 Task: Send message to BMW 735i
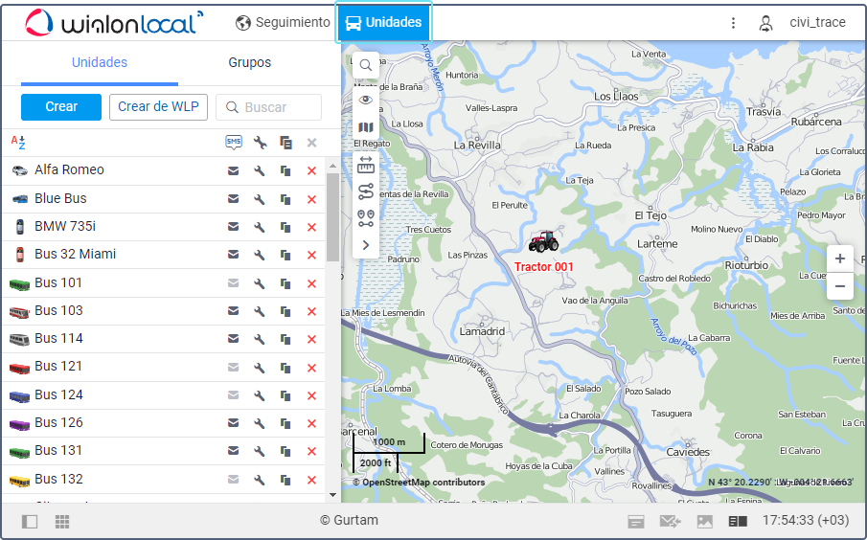tap(234, 227)
